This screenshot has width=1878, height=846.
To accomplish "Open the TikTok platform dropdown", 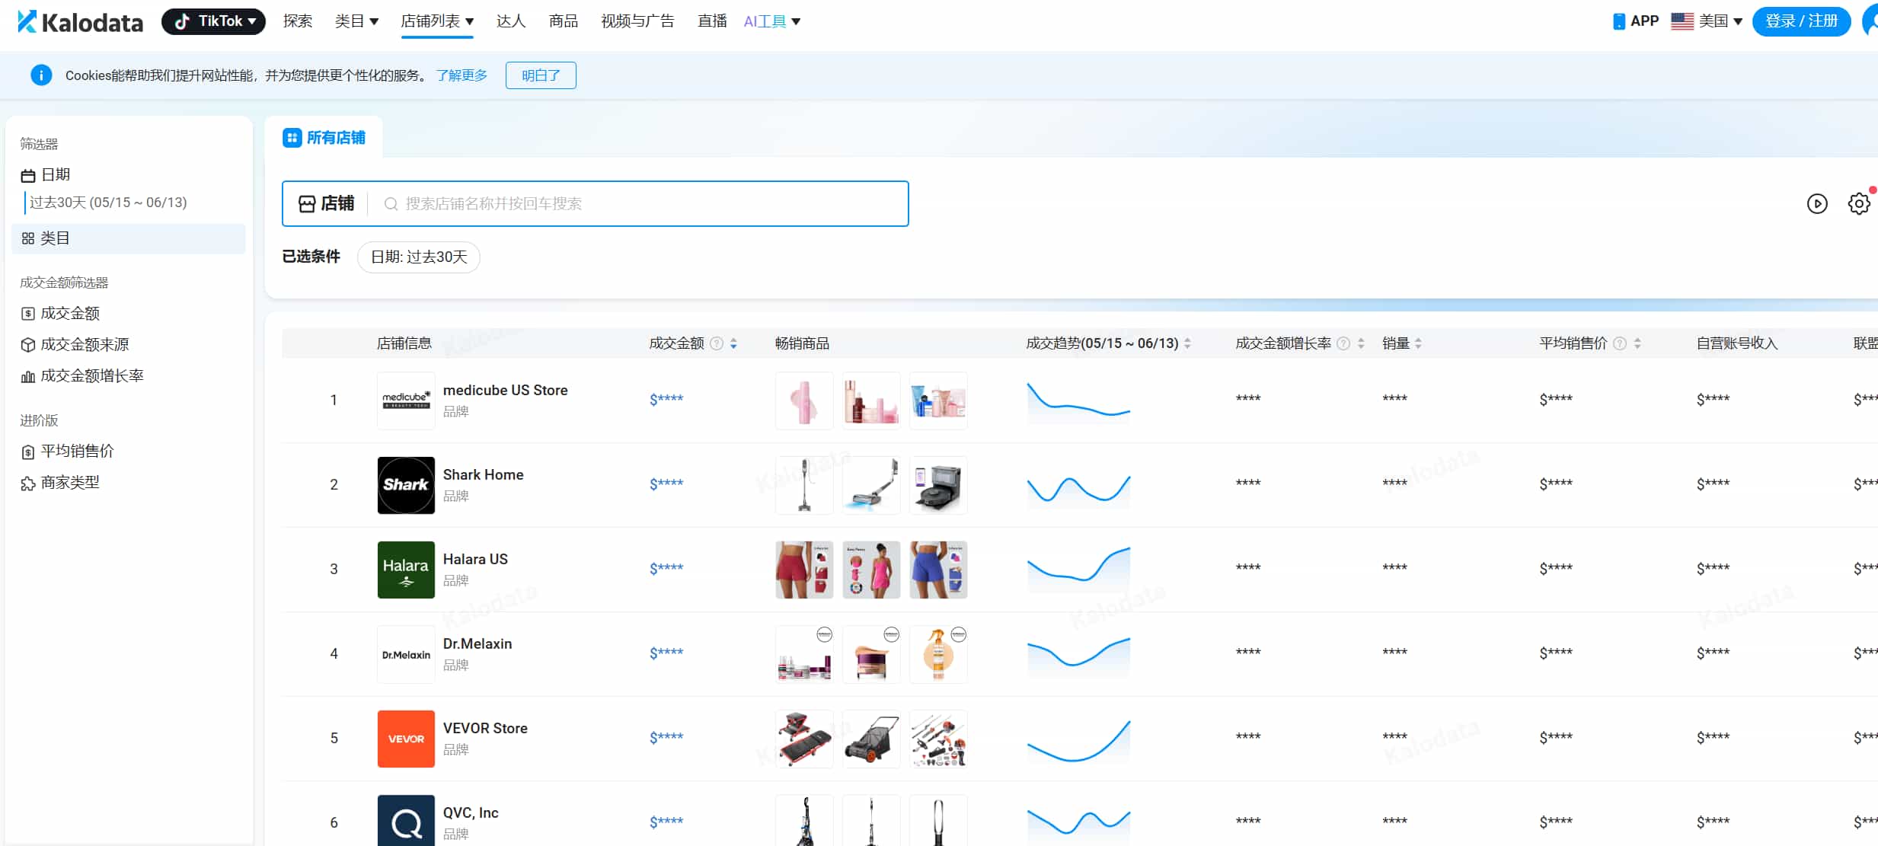I will 213,21.
